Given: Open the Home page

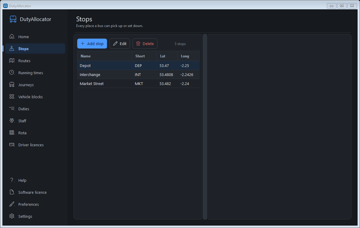Looking at the screenshot, I should 35,37.
